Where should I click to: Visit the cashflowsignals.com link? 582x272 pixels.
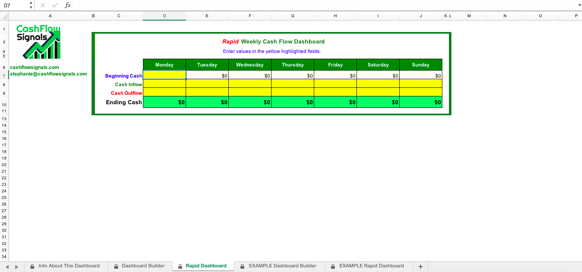pyautogui.click(x=35, y=67)
